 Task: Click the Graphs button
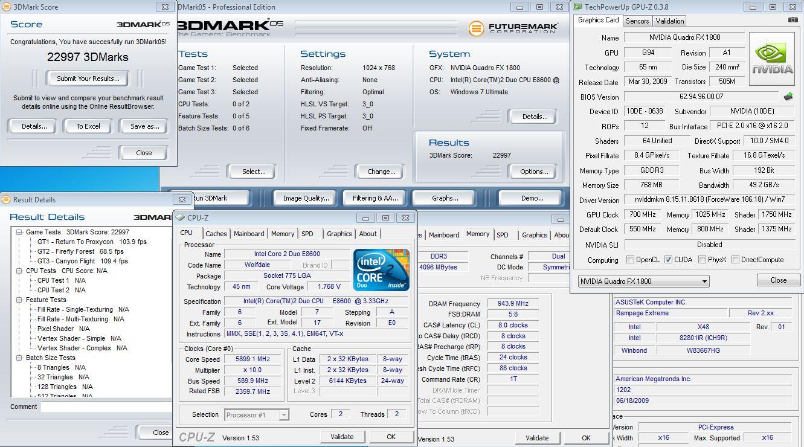(x=445, y=198)
